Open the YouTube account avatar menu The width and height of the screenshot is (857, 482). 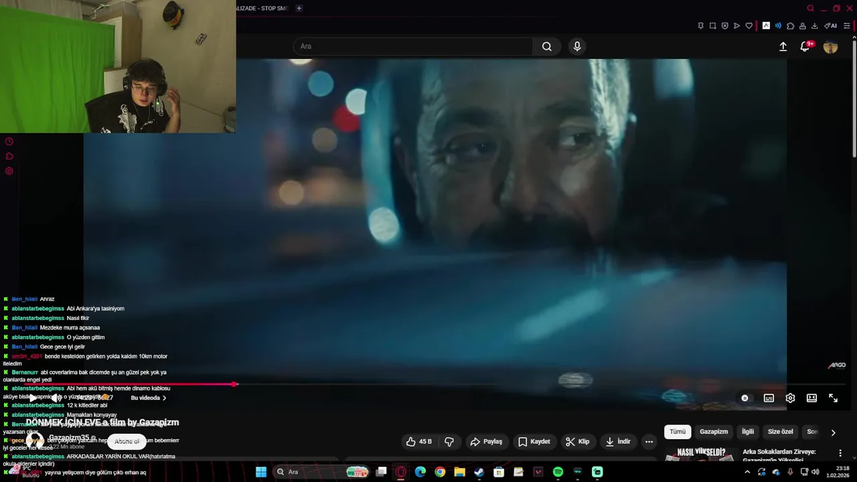click(830, 46)
